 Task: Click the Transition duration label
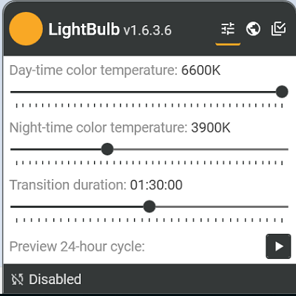68,185
